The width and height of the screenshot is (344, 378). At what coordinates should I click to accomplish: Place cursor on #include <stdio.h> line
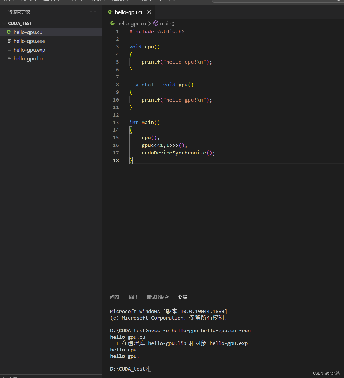[157, 32]
